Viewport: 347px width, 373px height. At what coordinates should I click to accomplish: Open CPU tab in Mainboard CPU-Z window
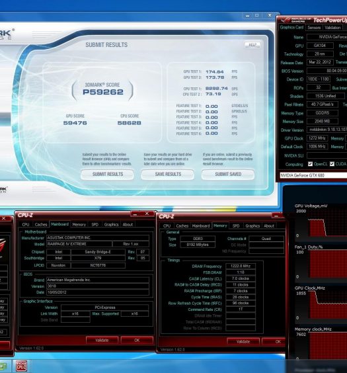(26, 224)
